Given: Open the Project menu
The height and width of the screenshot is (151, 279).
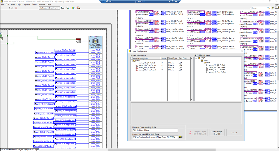Looking at the screenshot, I should click(x=19, y=4).
